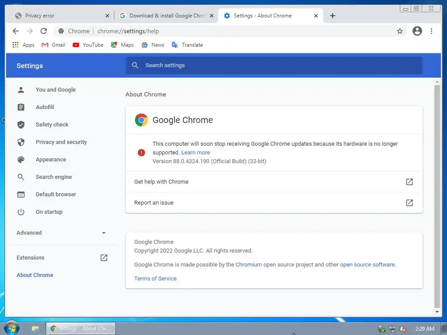
Task: Open Translate bookmark
Action: (x=187, y=45)
